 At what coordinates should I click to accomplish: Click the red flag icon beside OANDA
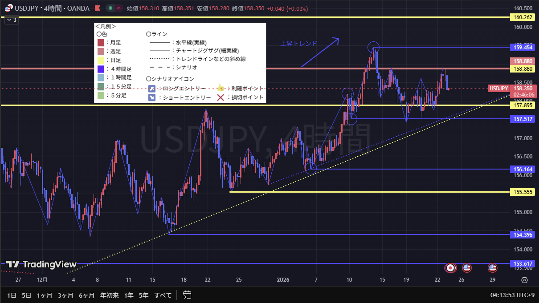tap(98, 8)
